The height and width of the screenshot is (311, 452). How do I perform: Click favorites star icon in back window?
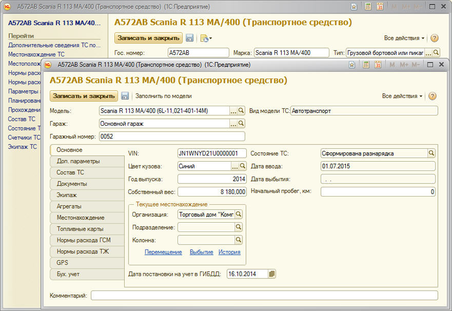(x=354, y=7)
